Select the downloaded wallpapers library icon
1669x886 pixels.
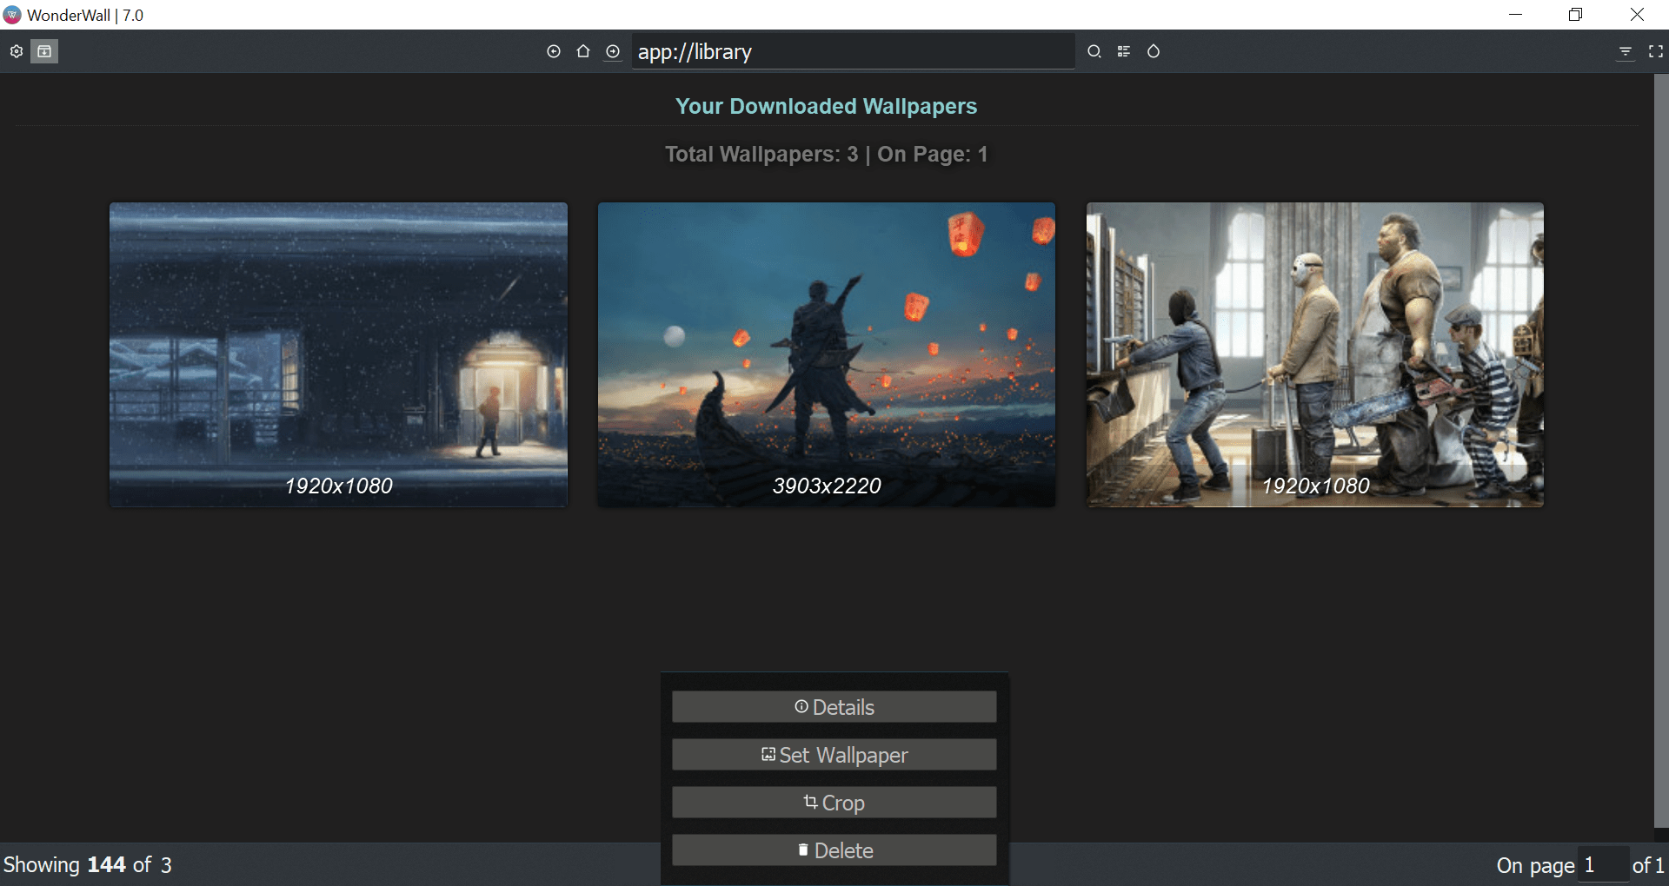(43, 51)
